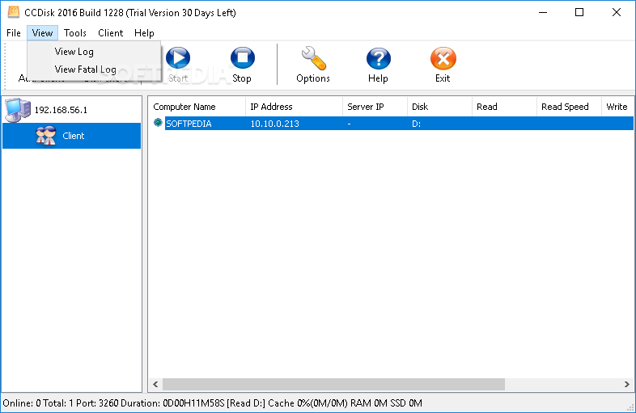Screen dimensions: 636x413
Task: Click the RAM 0M status text
Action: [x=369, y=403]
